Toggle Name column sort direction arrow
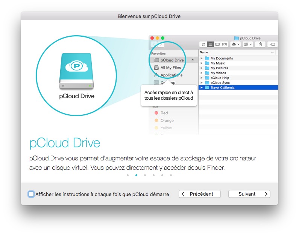This screenshot has width=299, height=235. [272, 52]
